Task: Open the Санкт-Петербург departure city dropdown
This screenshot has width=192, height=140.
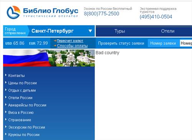Action: point(61,31)
